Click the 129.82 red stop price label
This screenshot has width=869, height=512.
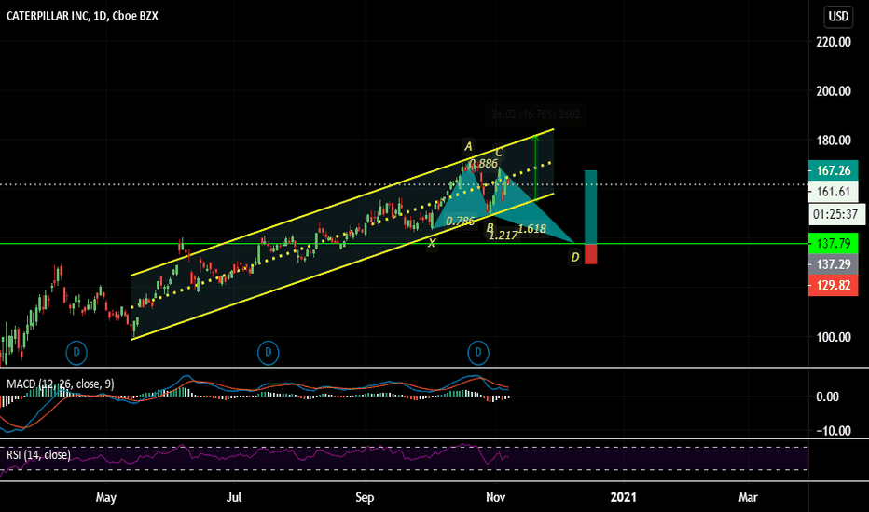coord(834,285)
